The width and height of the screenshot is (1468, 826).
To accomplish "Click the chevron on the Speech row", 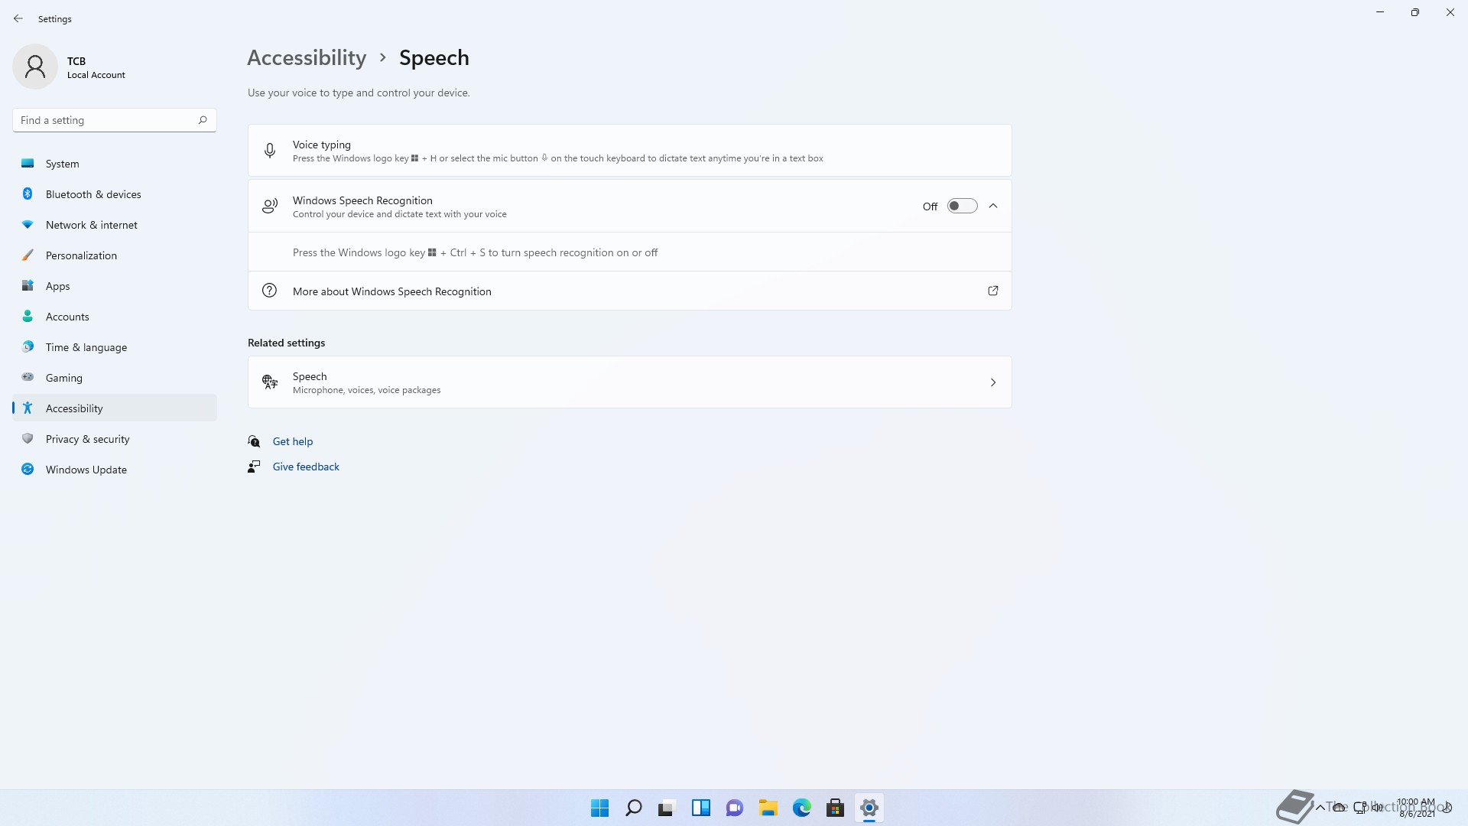I will pos(993,382).
